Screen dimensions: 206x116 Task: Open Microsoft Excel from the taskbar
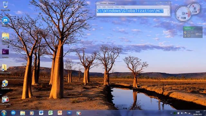tap(51, 113)
